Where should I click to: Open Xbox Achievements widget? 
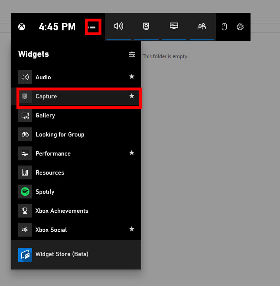point(62,211)
